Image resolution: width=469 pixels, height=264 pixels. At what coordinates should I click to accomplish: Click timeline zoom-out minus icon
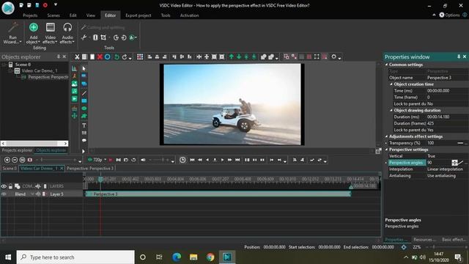(15, 160)
